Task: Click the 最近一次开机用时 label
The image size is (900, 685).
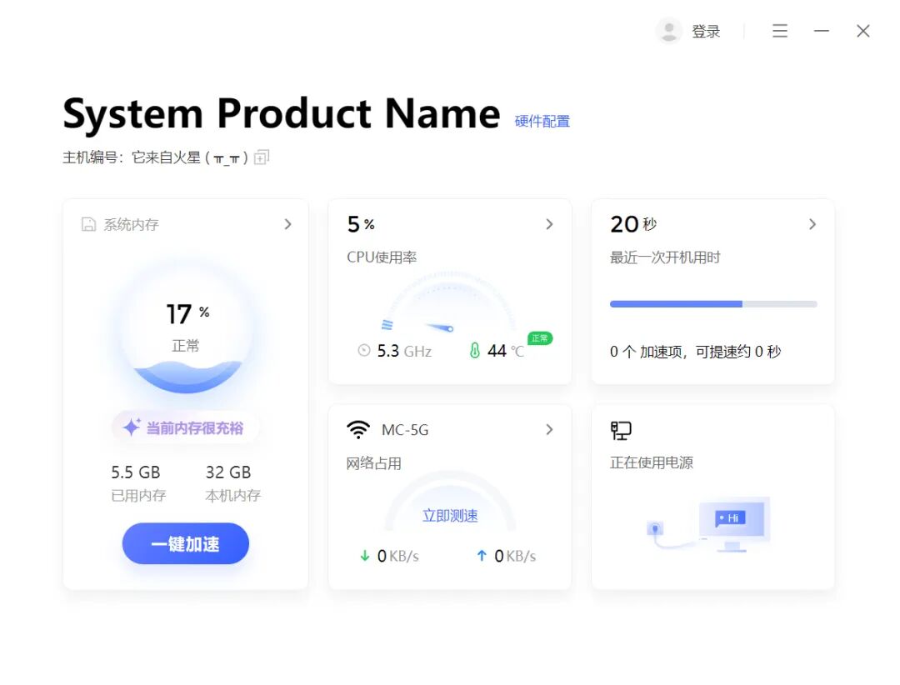Action: point(665,257)
